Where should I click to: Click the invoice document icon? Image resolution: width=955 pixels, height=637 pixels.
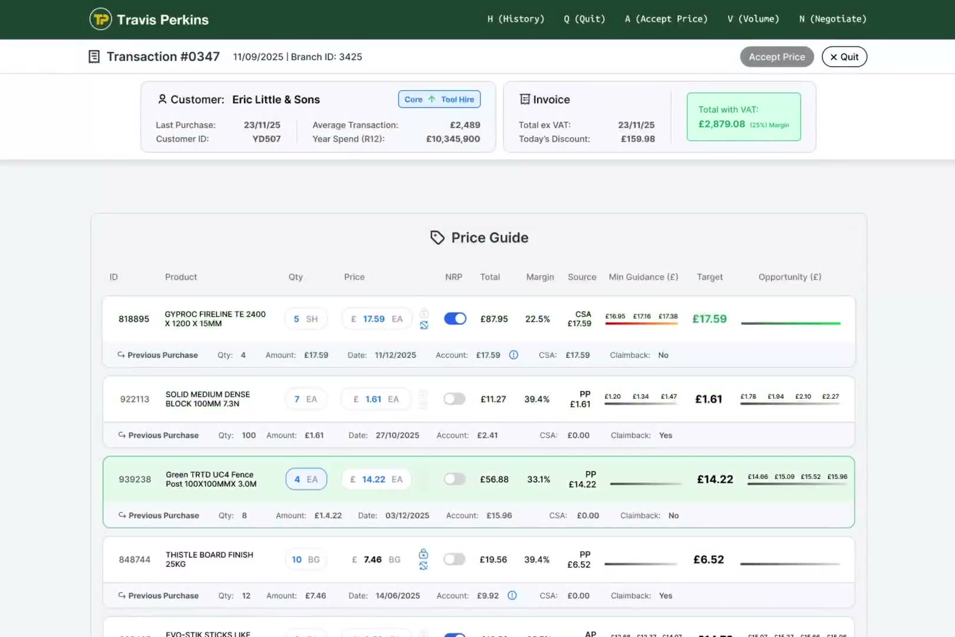click(x=525, y=99)
